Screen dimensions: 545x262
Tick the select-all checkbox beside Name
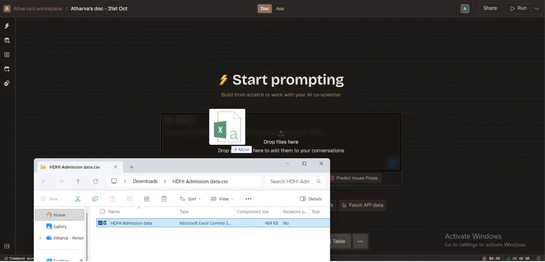click(x=102, y=211)
